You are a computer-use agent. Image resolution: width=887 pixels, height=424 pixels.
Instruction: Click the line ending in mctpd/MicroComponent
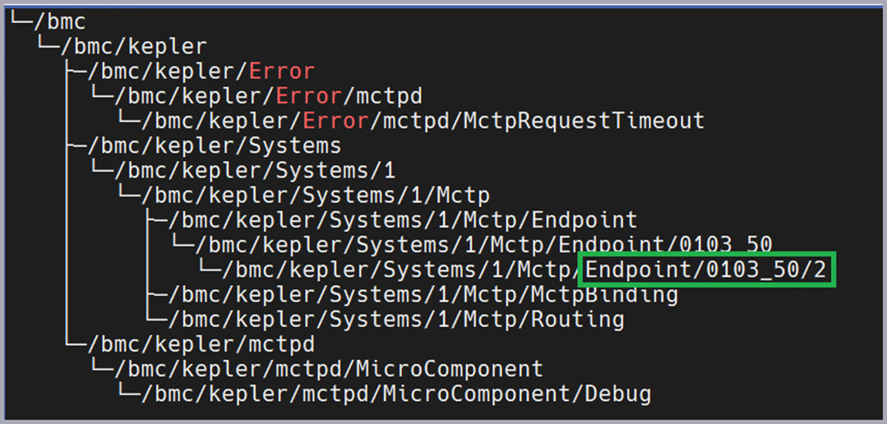[x=329, y=368]
